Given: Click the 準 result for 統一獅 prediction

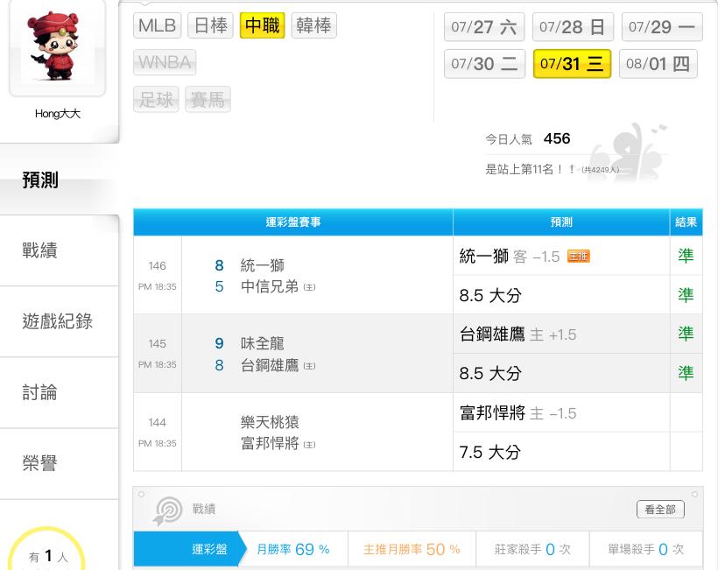Looking at the screenshot, I should 686,256.
